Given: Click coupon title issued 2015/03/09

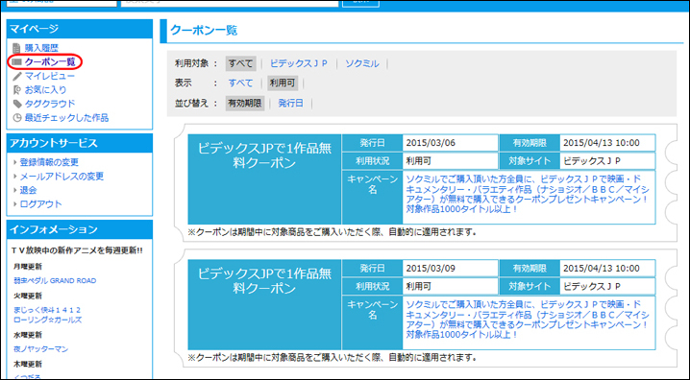Looking at the screenshot, I should [x=264, y=281].
